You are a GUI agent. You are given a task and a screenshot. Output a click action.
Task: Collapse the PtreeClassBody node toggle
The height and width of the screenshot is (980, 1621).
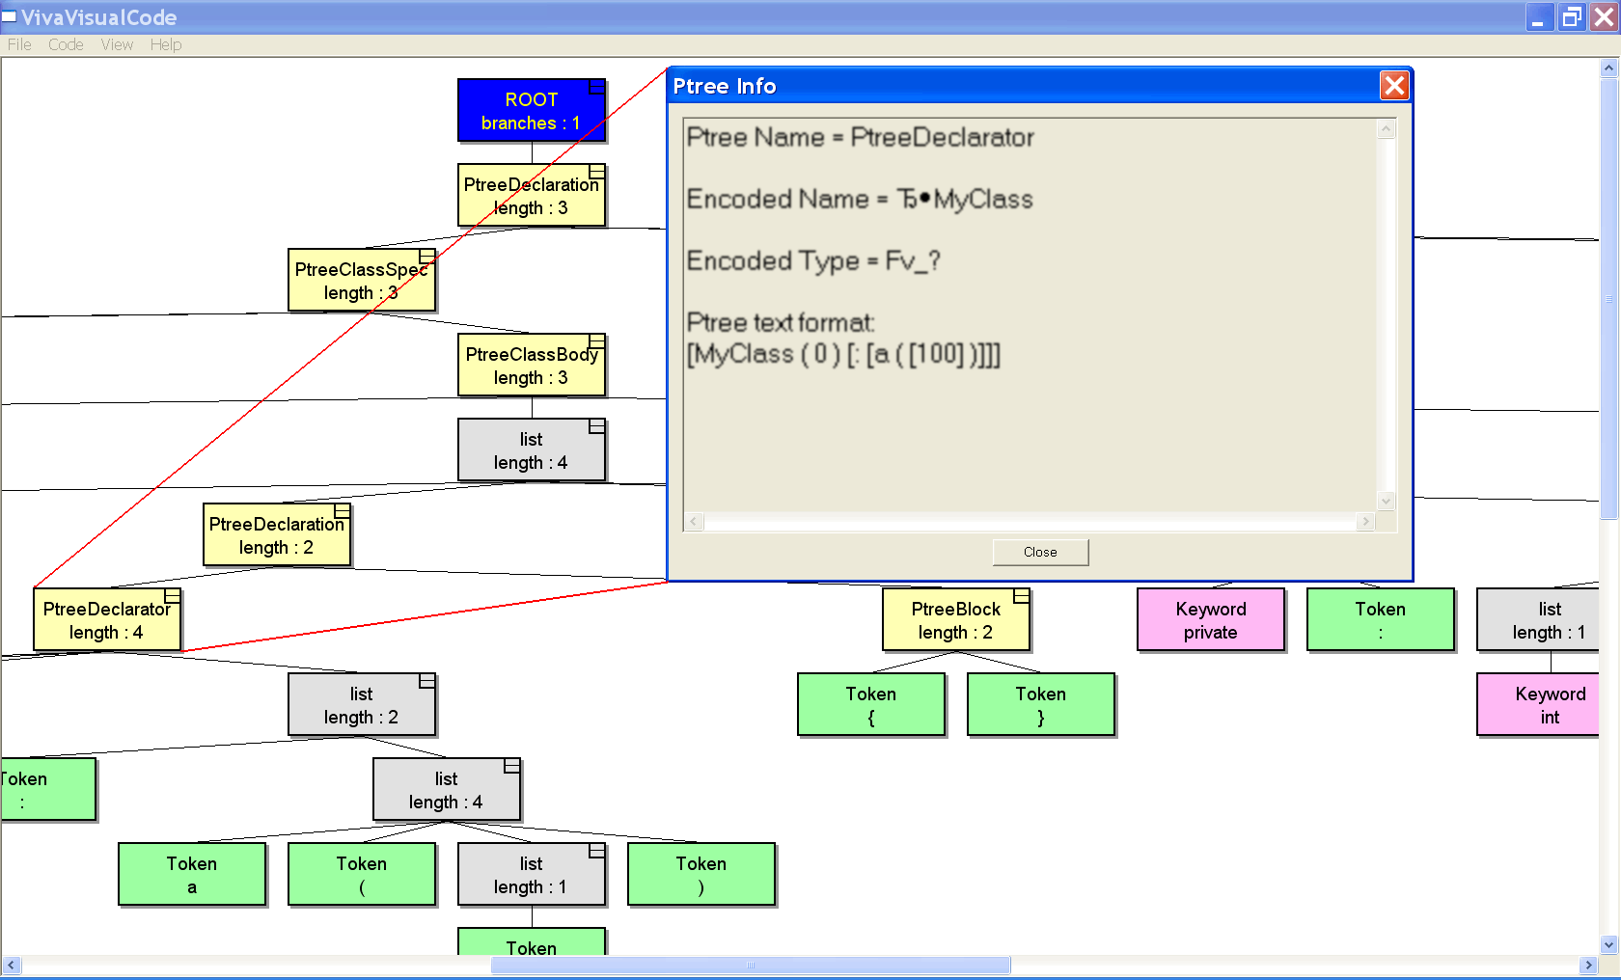point(597,341)
